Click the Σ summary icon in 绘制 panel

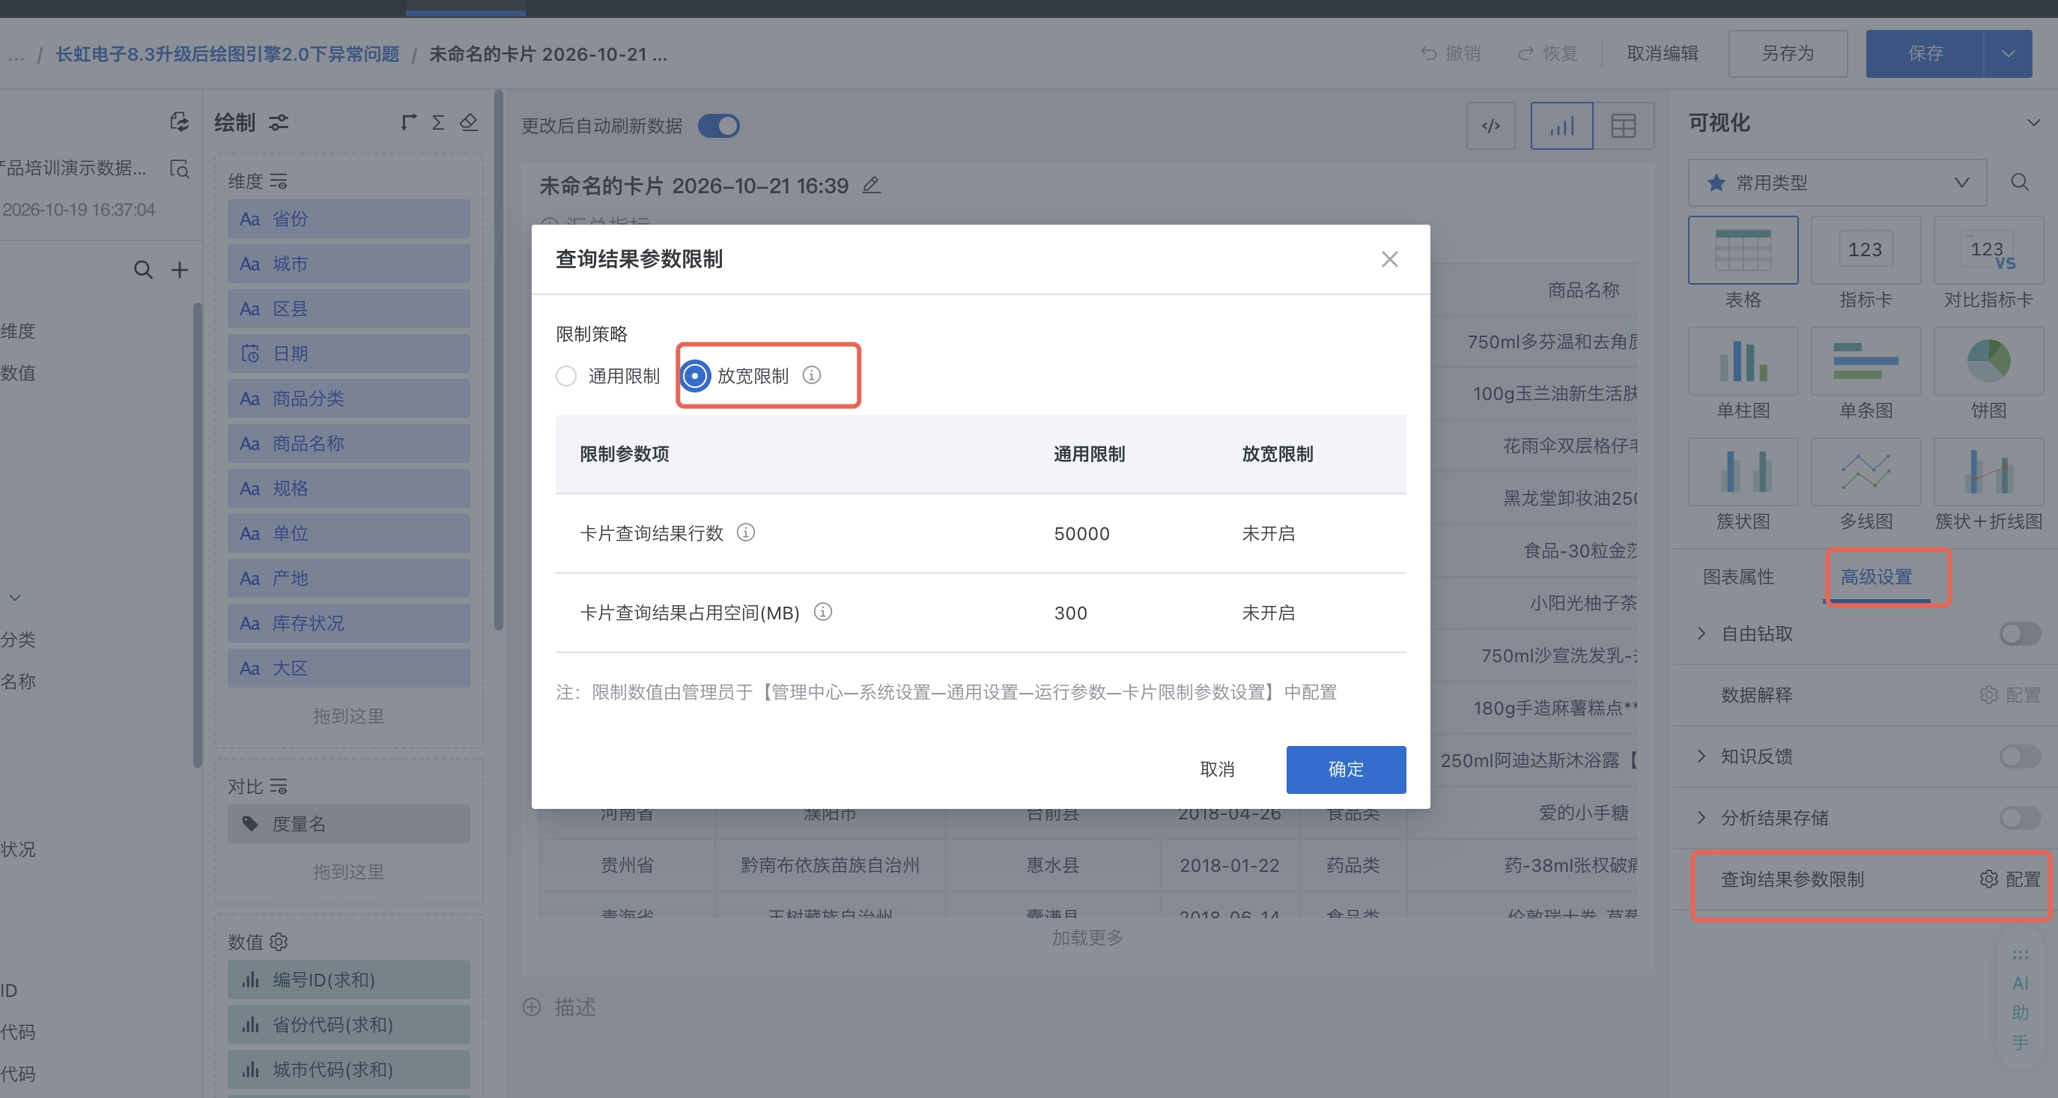point(438,122)
